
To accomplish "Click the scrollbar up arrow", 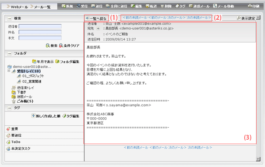I will point(258,17).
